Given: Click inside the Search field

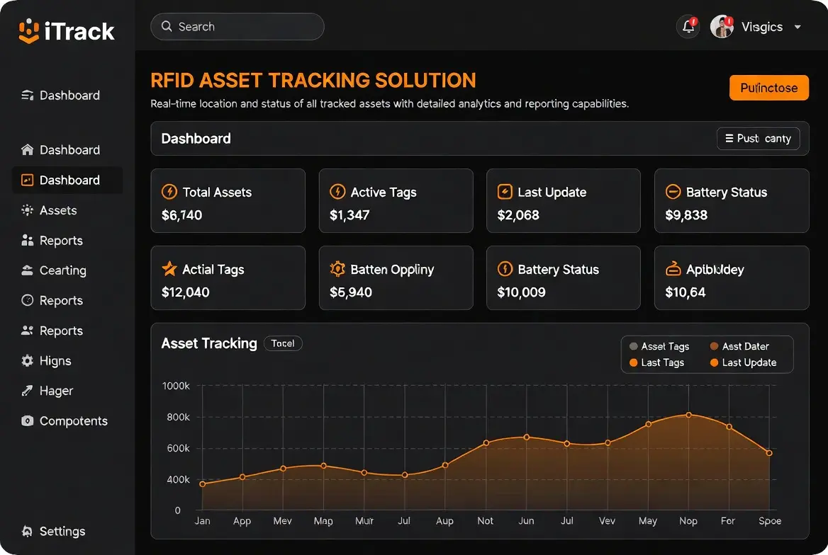Looking at the screenshot, I should [x=237, y=27].
